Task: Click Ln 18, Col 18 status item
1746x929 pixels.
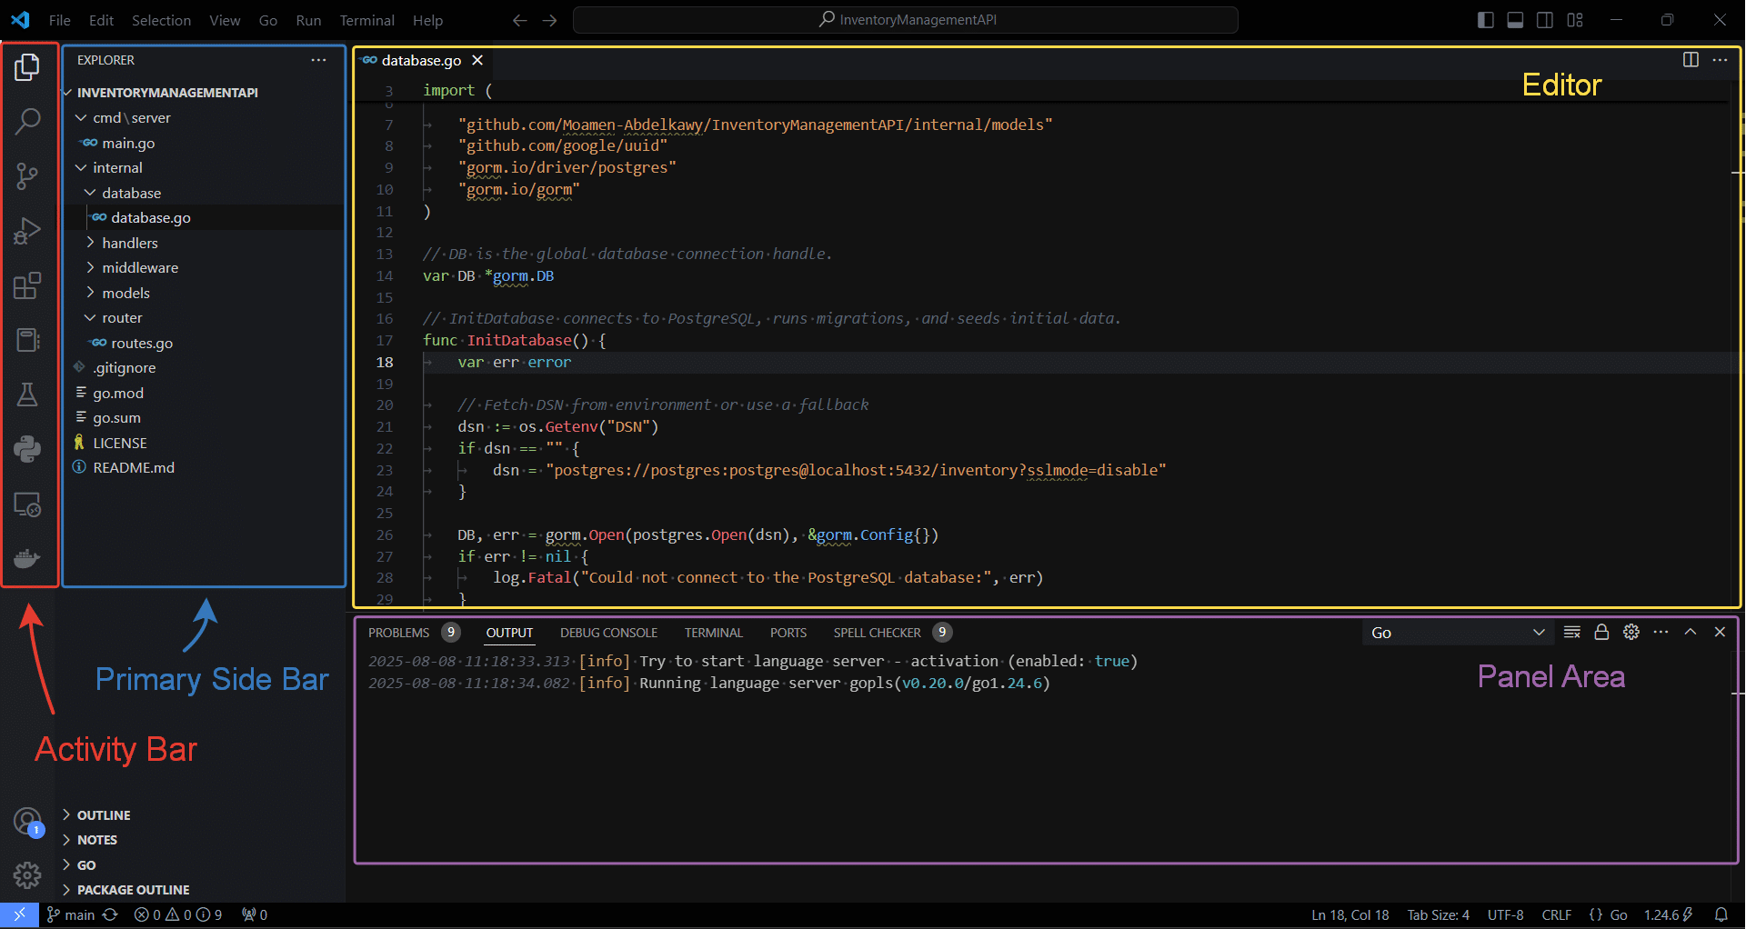Action: (x=1350, y=915)
